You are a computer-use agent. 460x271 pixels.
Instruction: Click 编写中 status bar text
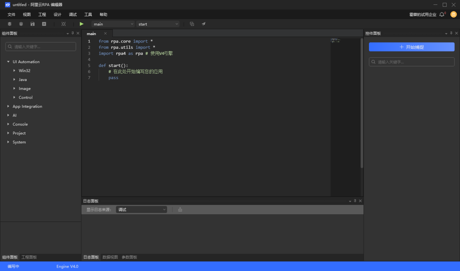(x=14, y=266)
